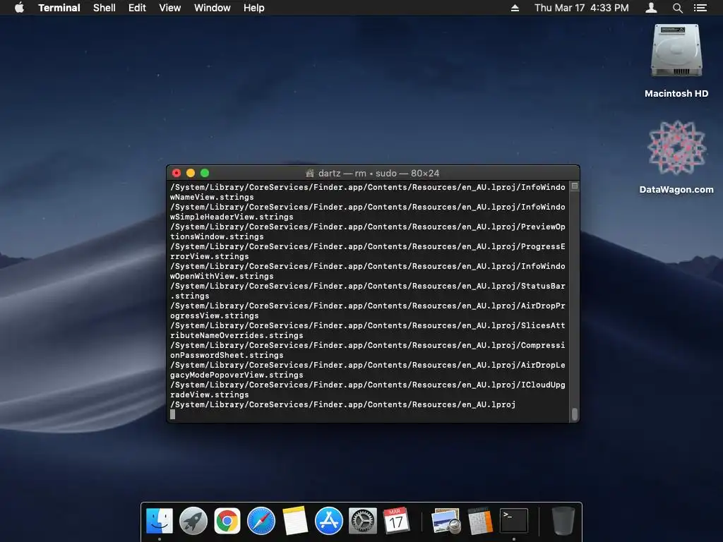This screenshot has height=542, width=723.
Task: Click Terminal title 'dartz — rm ◂ sudo — 80×24'
Action: tap(378, 174)
